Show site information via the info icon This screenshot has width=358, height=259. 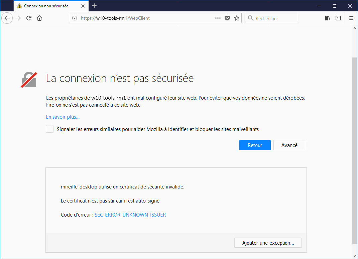click(75, 18)
